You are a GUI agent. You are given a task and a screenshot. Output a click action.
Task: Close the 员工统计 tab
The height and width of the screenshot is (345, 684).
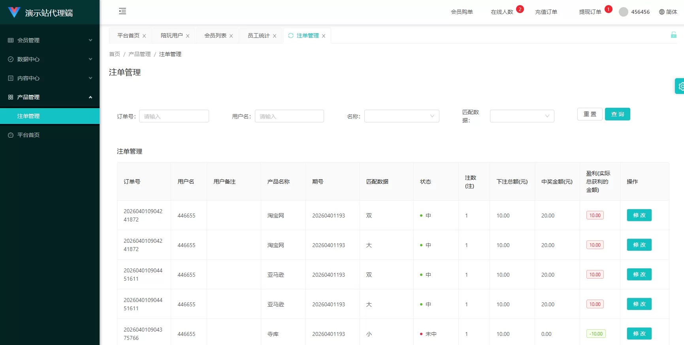coord(275,36)
